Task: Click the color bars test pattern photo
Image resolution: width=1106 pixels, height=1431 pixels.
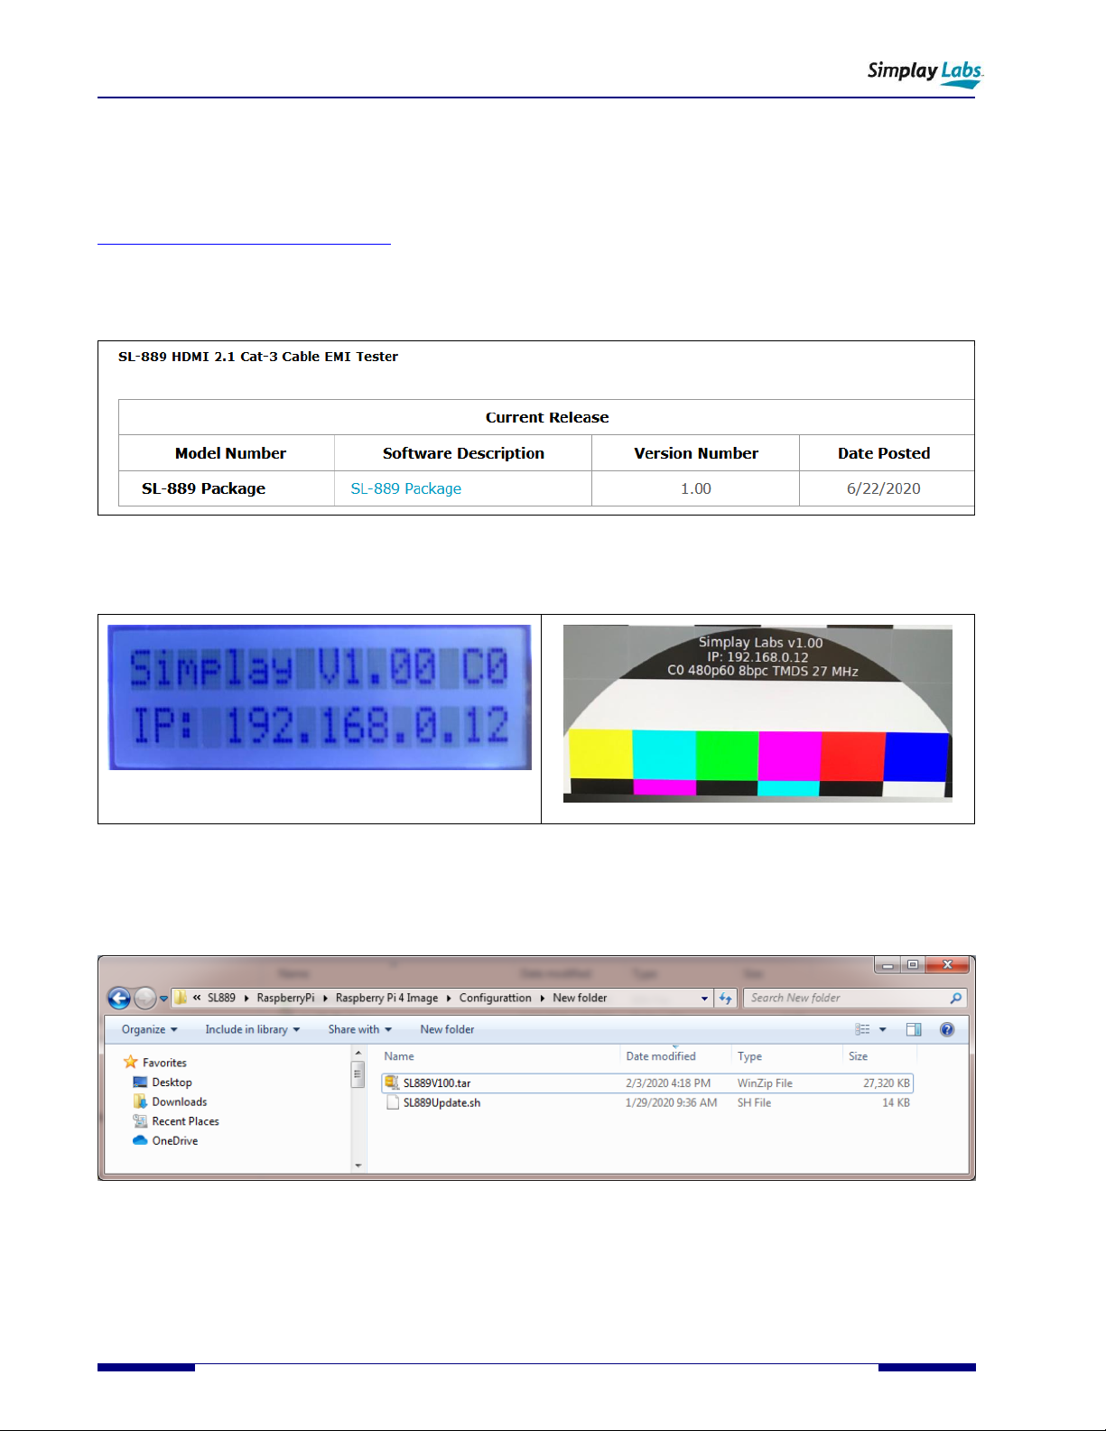Action: (x=757, y=713)
